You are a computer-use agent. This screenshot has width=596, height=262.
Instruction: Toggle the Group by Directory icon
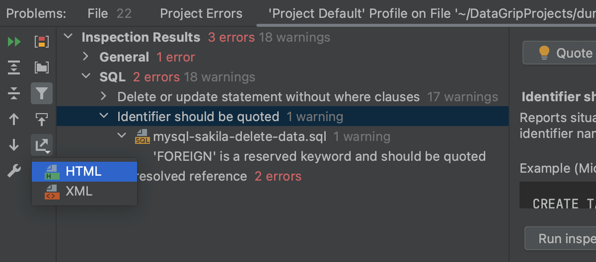coord(42,67)
